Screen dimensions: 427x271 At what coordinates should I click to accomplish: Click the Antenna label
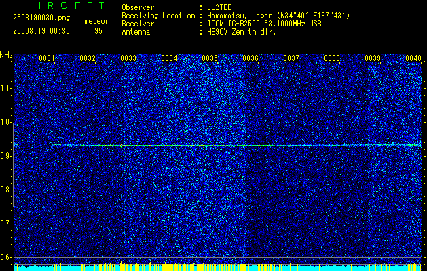click(136, 32)
